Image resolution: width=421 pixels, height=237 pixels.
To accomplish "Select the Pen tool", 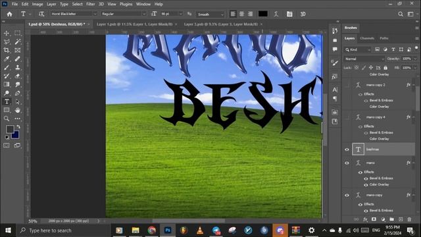I will (x=18, y=93).
